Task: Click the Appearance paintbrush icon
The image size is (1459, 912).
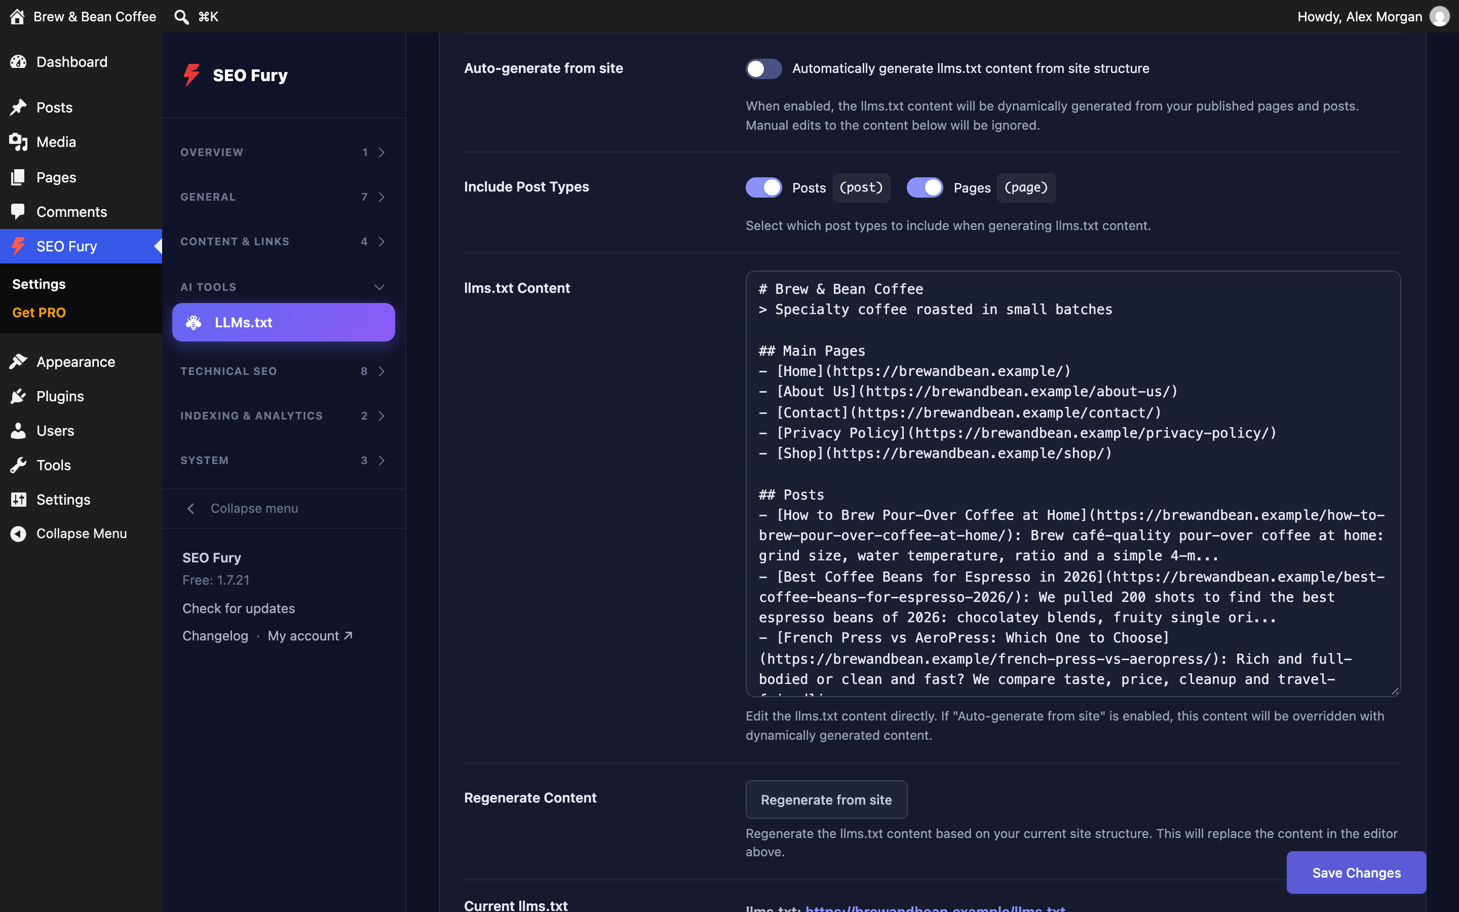Action: tap(18, 361)
